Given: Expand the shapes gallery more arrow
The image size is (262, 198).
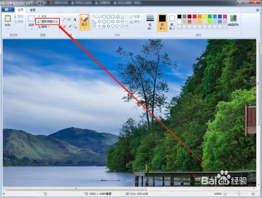Looking at the screenshot, I should 127,26.
